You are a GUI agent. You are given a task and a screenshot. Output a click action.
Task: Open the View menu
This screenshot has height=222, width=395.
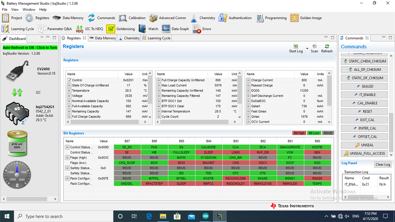click(x=15, y=10)
